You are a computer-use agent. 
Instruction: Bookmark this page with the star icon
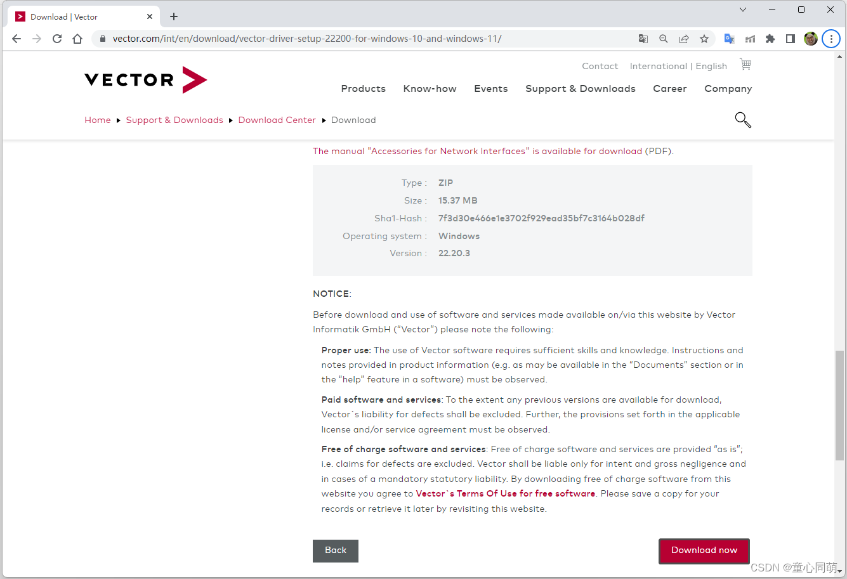click(x=704, y=39)
